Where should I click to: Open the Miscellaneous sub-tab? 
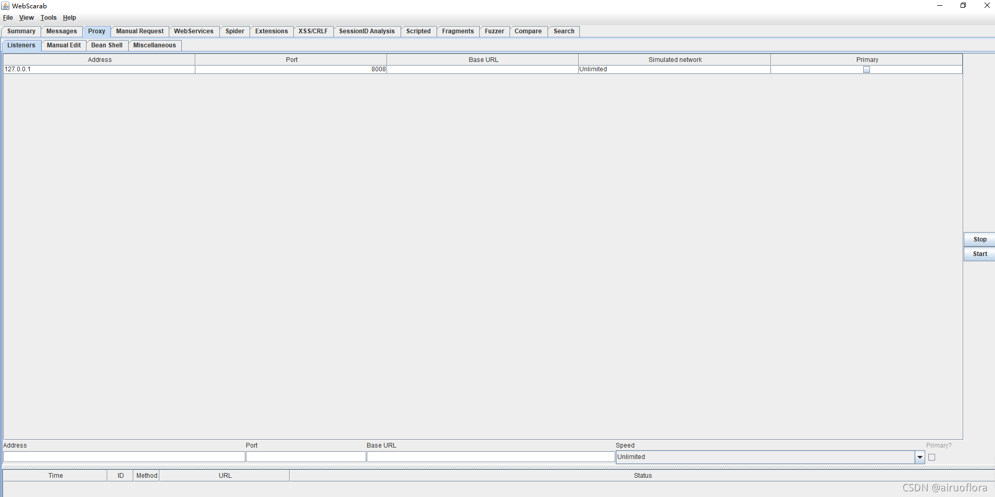[x=155, y=45]
